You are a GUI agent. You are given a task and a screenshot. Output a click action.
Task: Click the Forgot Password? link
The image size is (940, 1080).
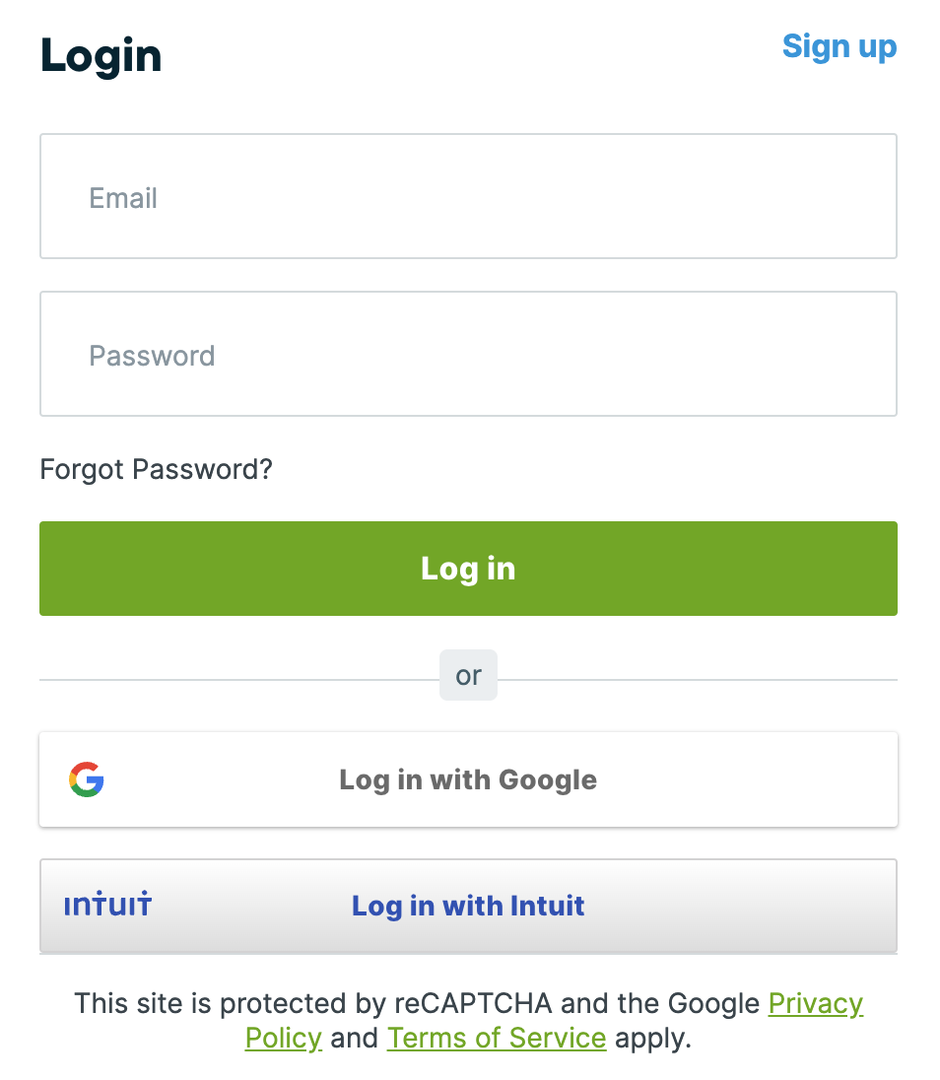point(156,469)
